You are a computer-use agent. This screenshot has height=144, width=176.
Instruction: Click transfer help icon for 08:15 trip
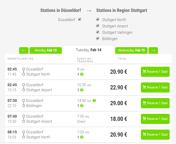pos(82,137)
